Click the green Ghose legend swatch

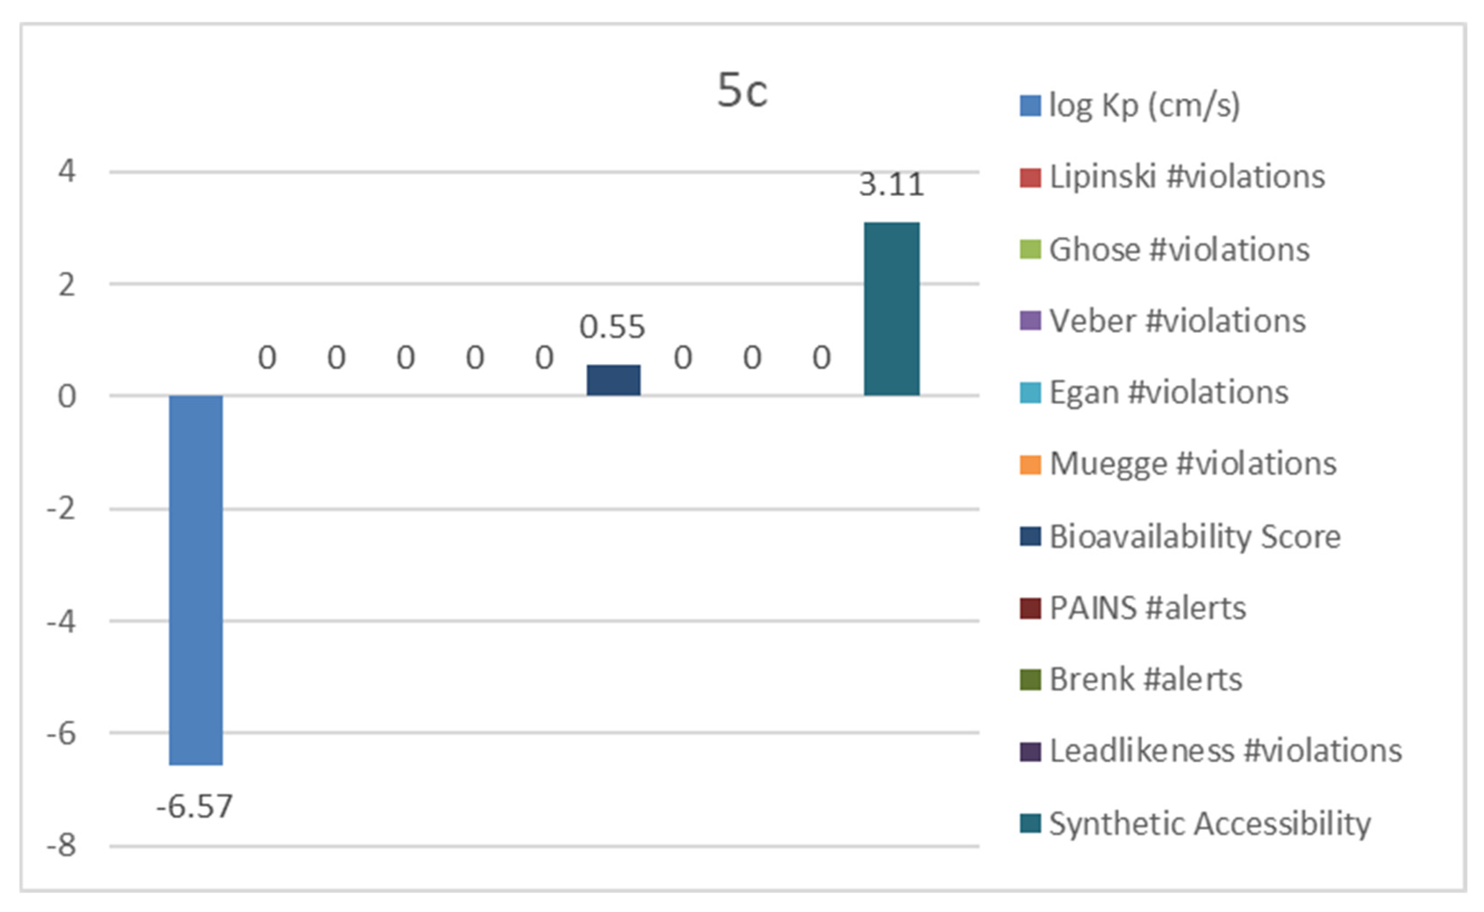(x=1030, y=250)
